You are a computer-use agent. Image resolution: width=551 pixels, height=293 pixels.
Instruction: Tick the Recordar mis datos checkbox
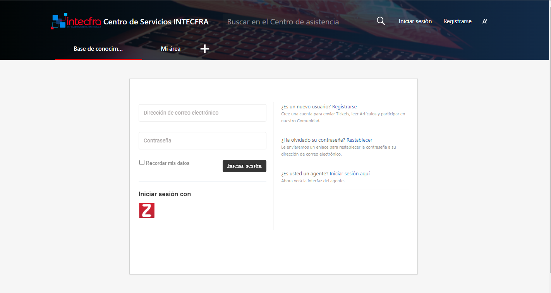[x=142, y=163]
